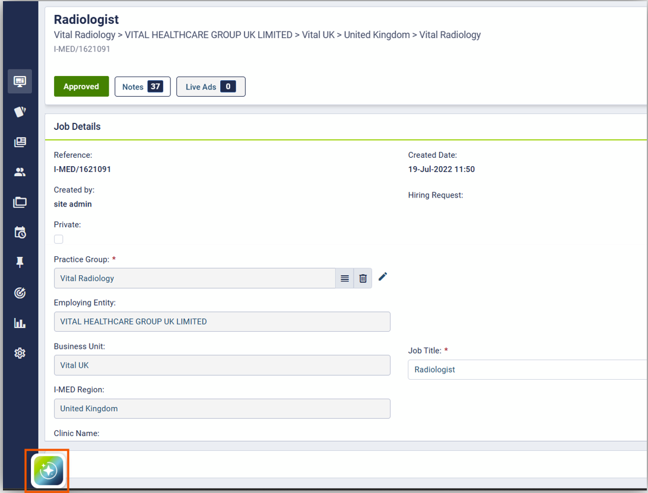Click the cards icon in sidebar

[20, 112]
